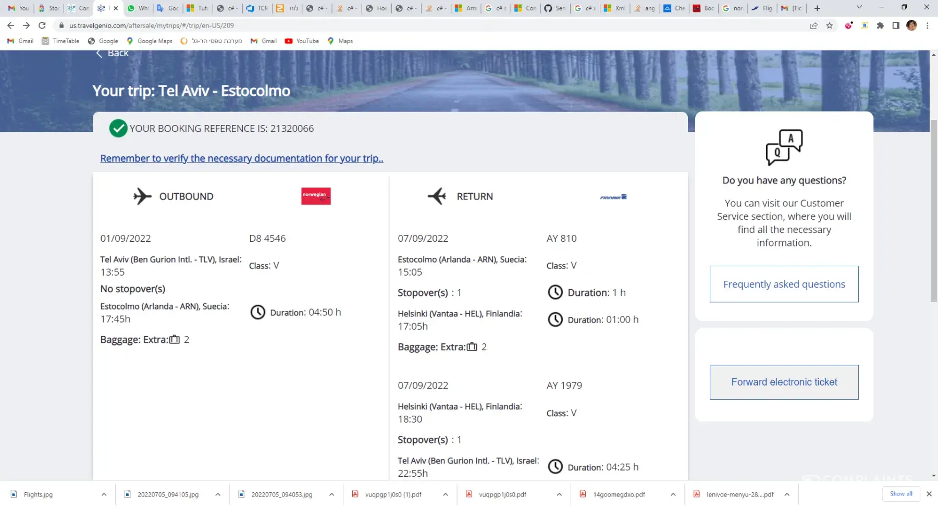Click the Back arrow at page top
This screenshot has width=938, height=508.
point(99,54)
